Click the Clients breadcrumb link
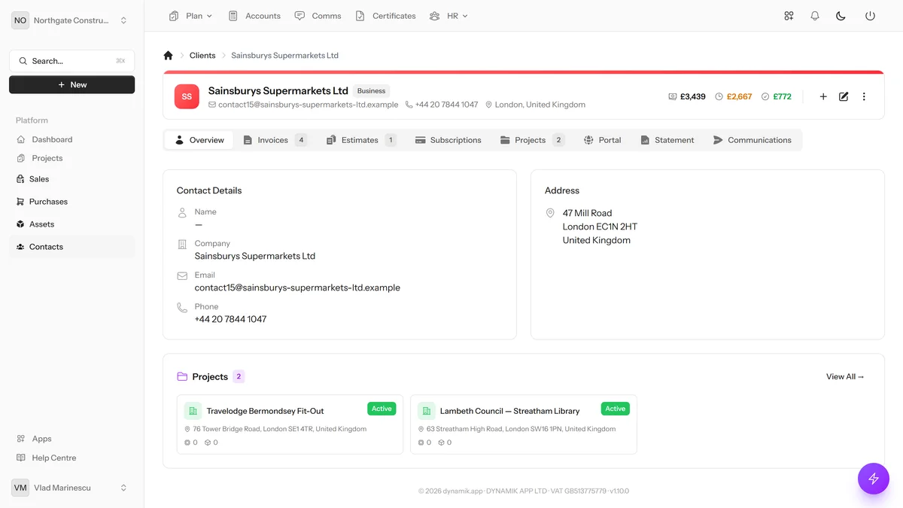 (202, 56)
